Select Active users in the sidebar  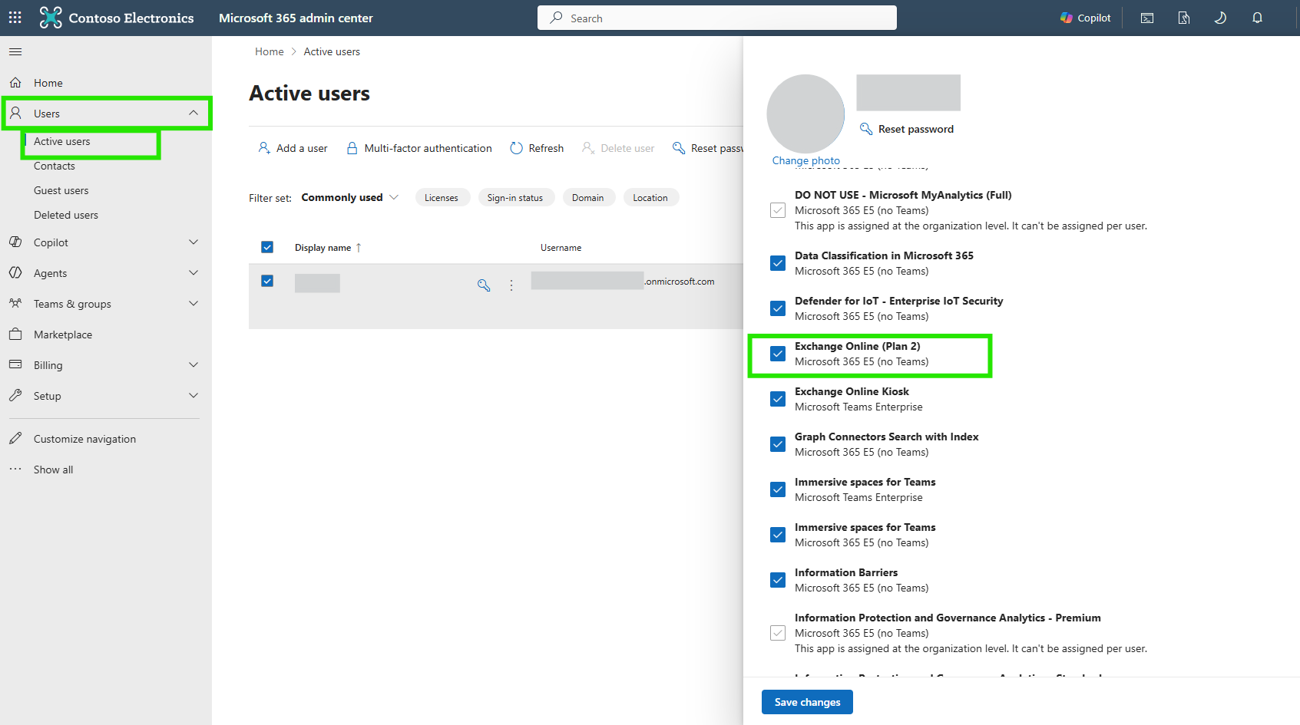point(62,141)
